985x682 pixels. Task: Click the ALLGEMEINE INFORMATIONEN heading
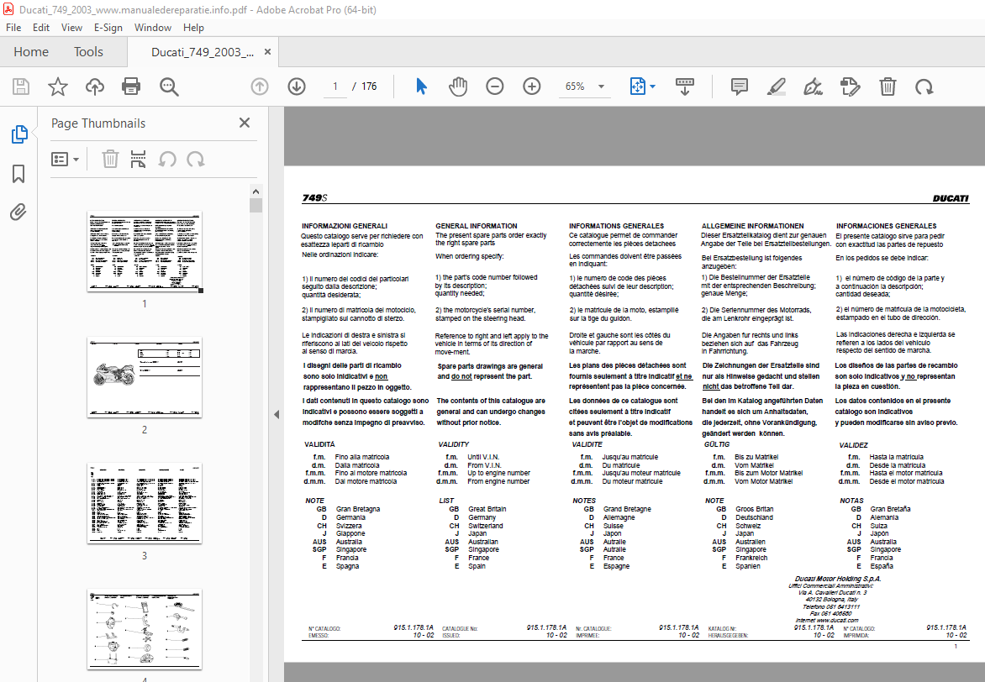[x=752, y=226]
